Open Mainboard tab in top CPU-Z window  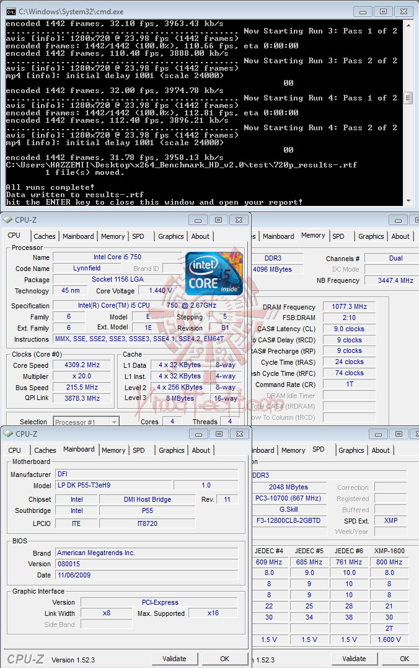click(78, 236)
